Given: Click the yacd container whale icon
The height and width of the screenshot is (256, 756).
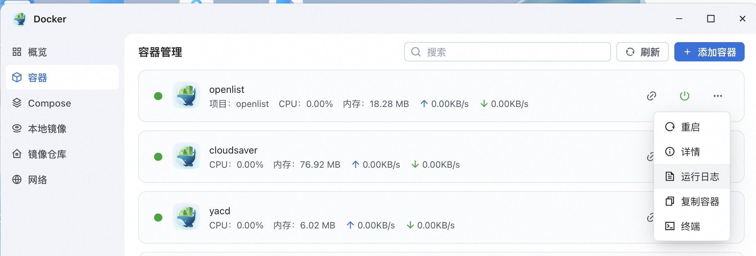Looking at the screenshot, I should 186,217.
